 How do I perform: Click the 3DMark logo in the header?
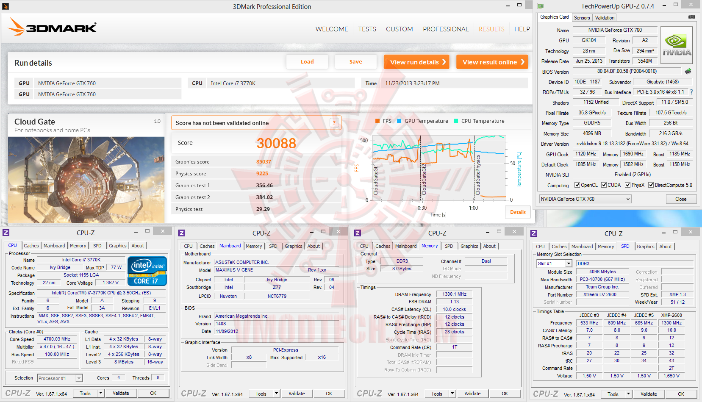coord(52,28)
